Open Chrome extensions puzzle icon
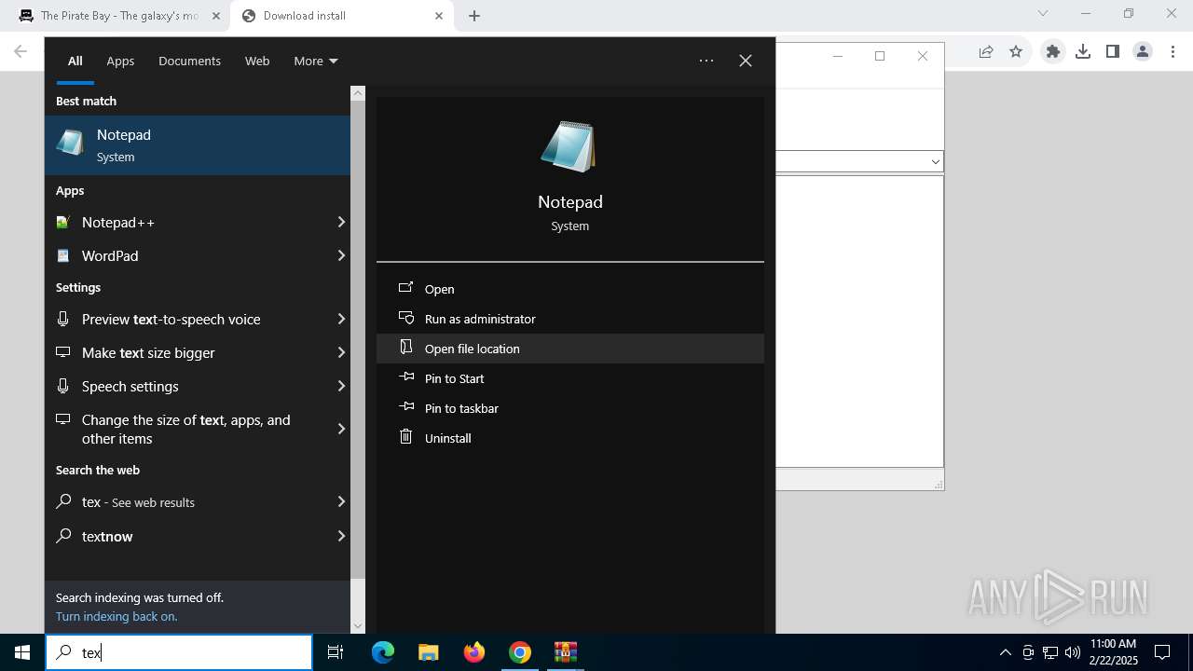 pyautogui.click(x=1053, y=52)
